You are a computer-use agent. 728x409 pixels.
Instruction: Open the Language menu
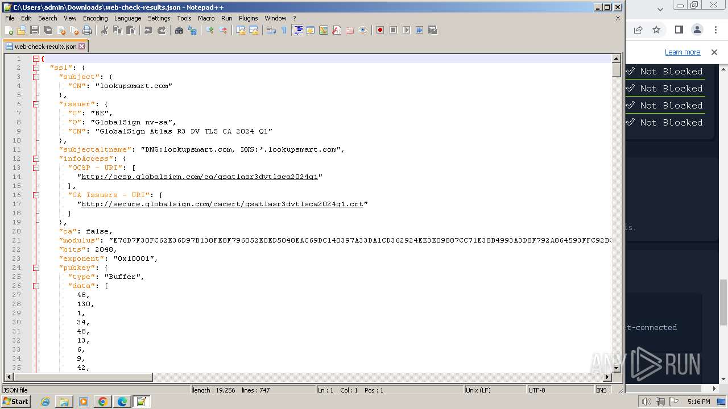click(127, 18)
